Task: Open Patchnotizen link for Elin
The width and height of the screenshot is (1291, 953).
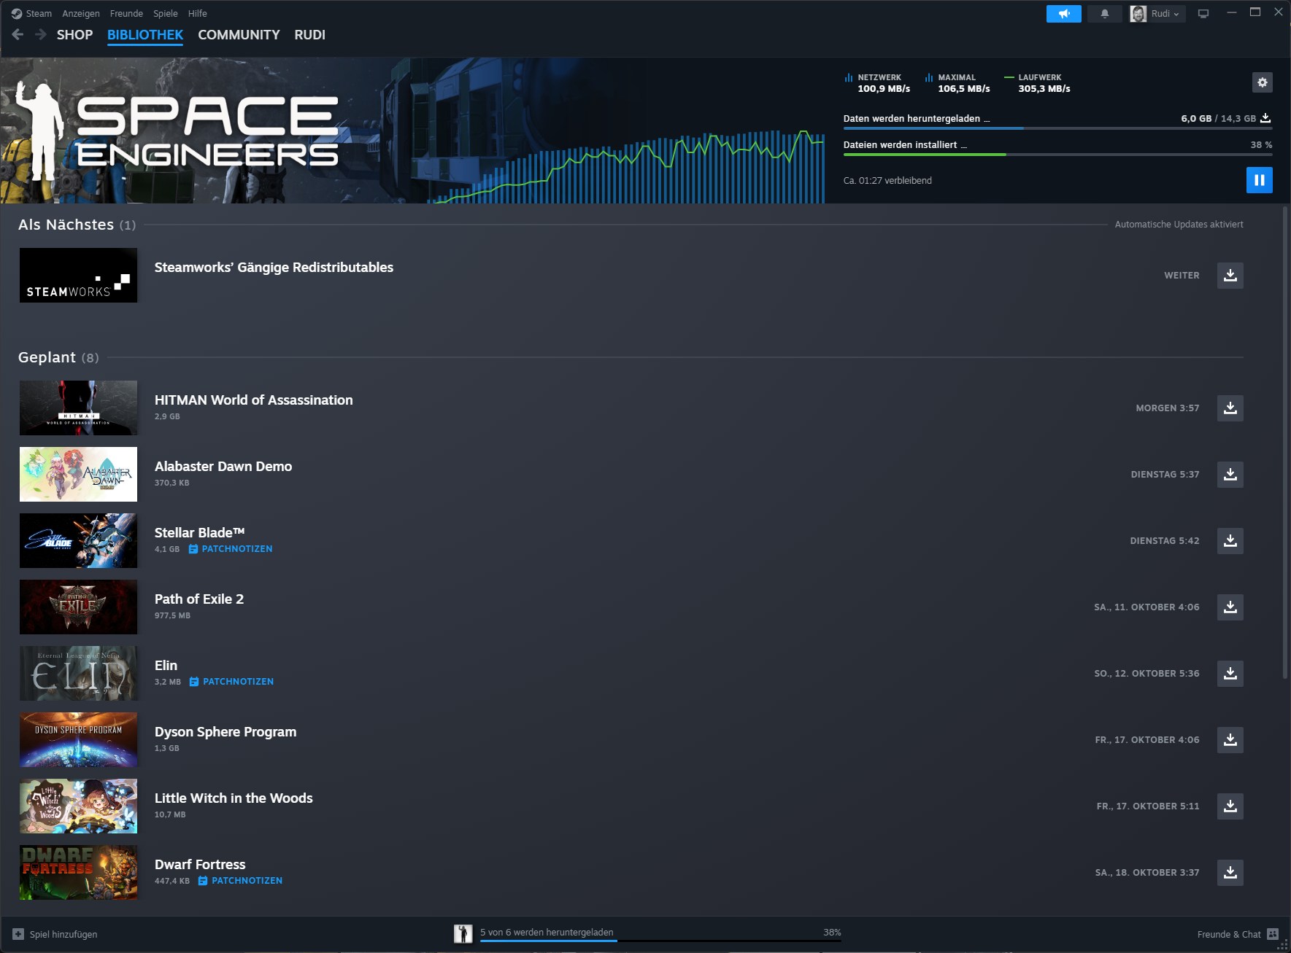Action: click(x=237, y=682)
